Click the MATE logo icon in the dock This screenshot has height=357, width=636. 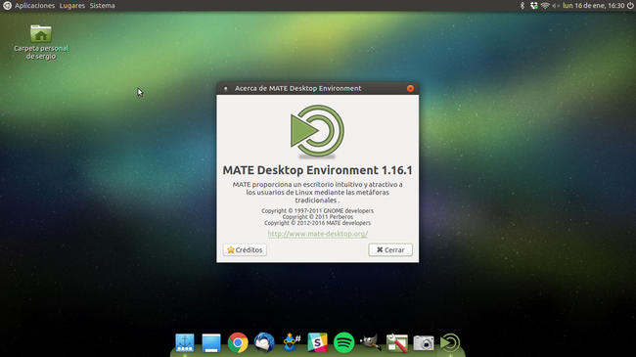click(x=450, y=343)
